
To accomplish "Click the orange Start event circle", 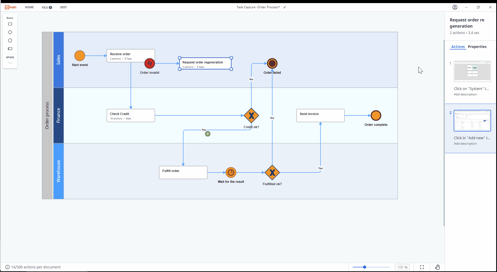I will click(x=80, y=56).
